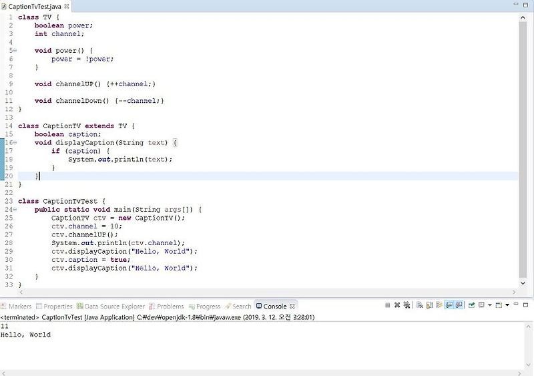534x376 pixels.
Task: Toggle show console on standard out change
Action: tap(449, 305)
